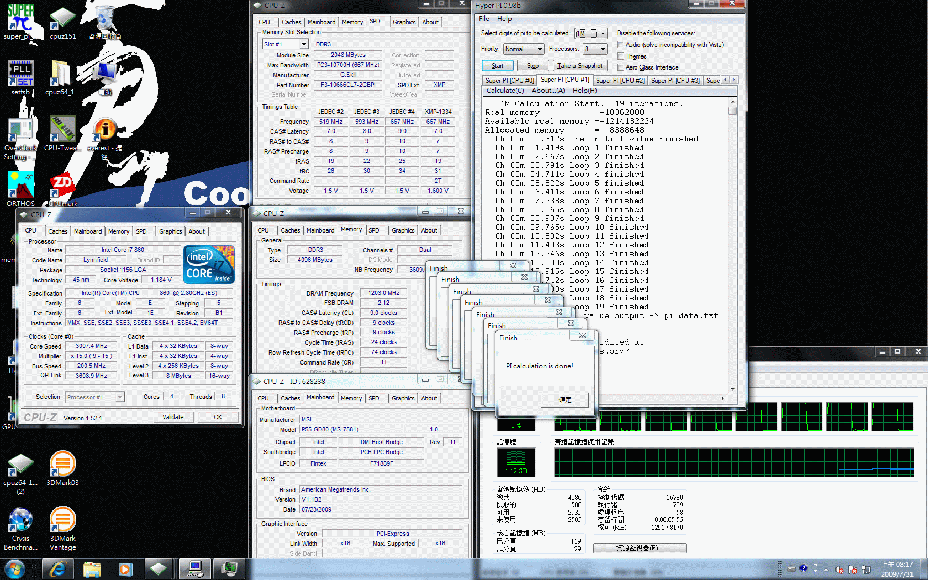The width and height of the screenshot is (928, 580).
Task: Open the Computer desktop icon
Action: point(104,77)
